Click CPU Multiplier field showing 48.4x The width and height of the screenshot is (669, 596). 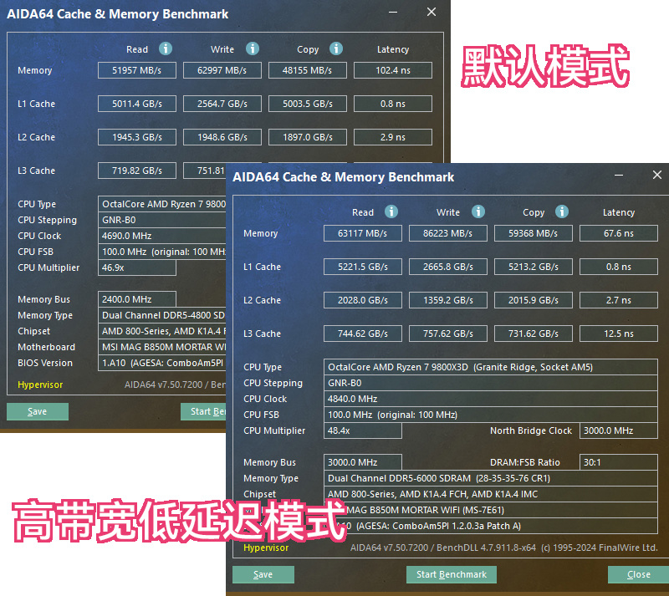coord(363,430)
